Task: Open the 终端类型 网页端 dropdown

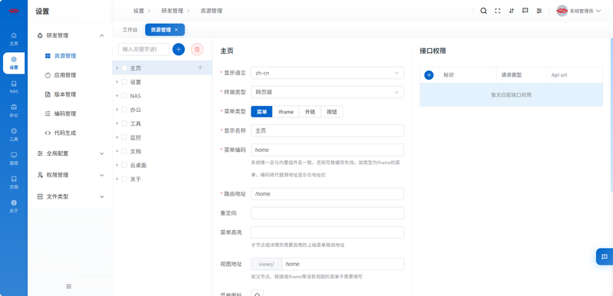Action: 327,92
